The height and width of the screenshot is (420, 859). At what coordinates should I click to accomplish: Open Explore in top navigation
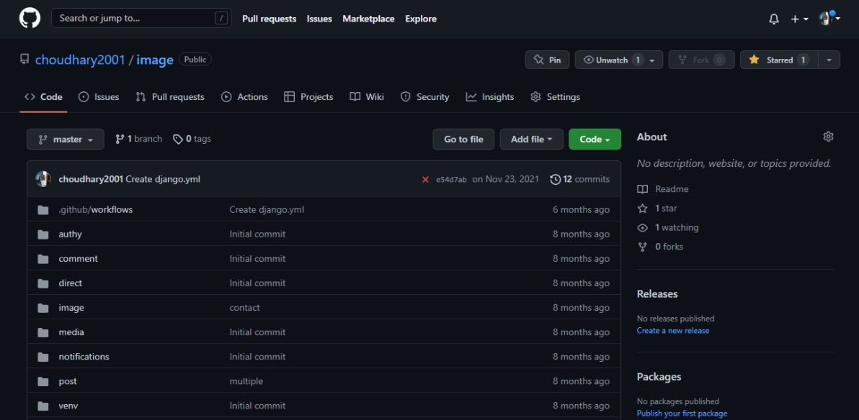[x=421, y=19]
